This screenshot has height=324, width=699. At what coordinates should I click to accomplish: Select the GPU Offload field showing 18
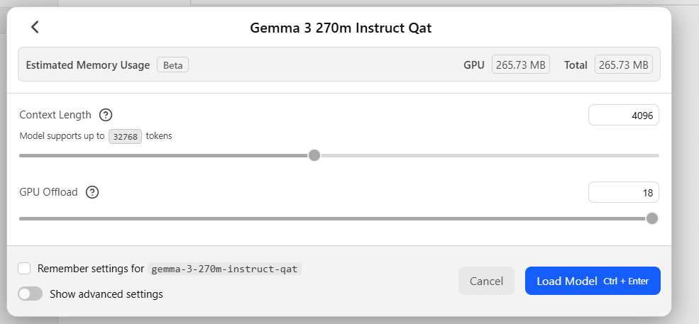coord(623,192)
